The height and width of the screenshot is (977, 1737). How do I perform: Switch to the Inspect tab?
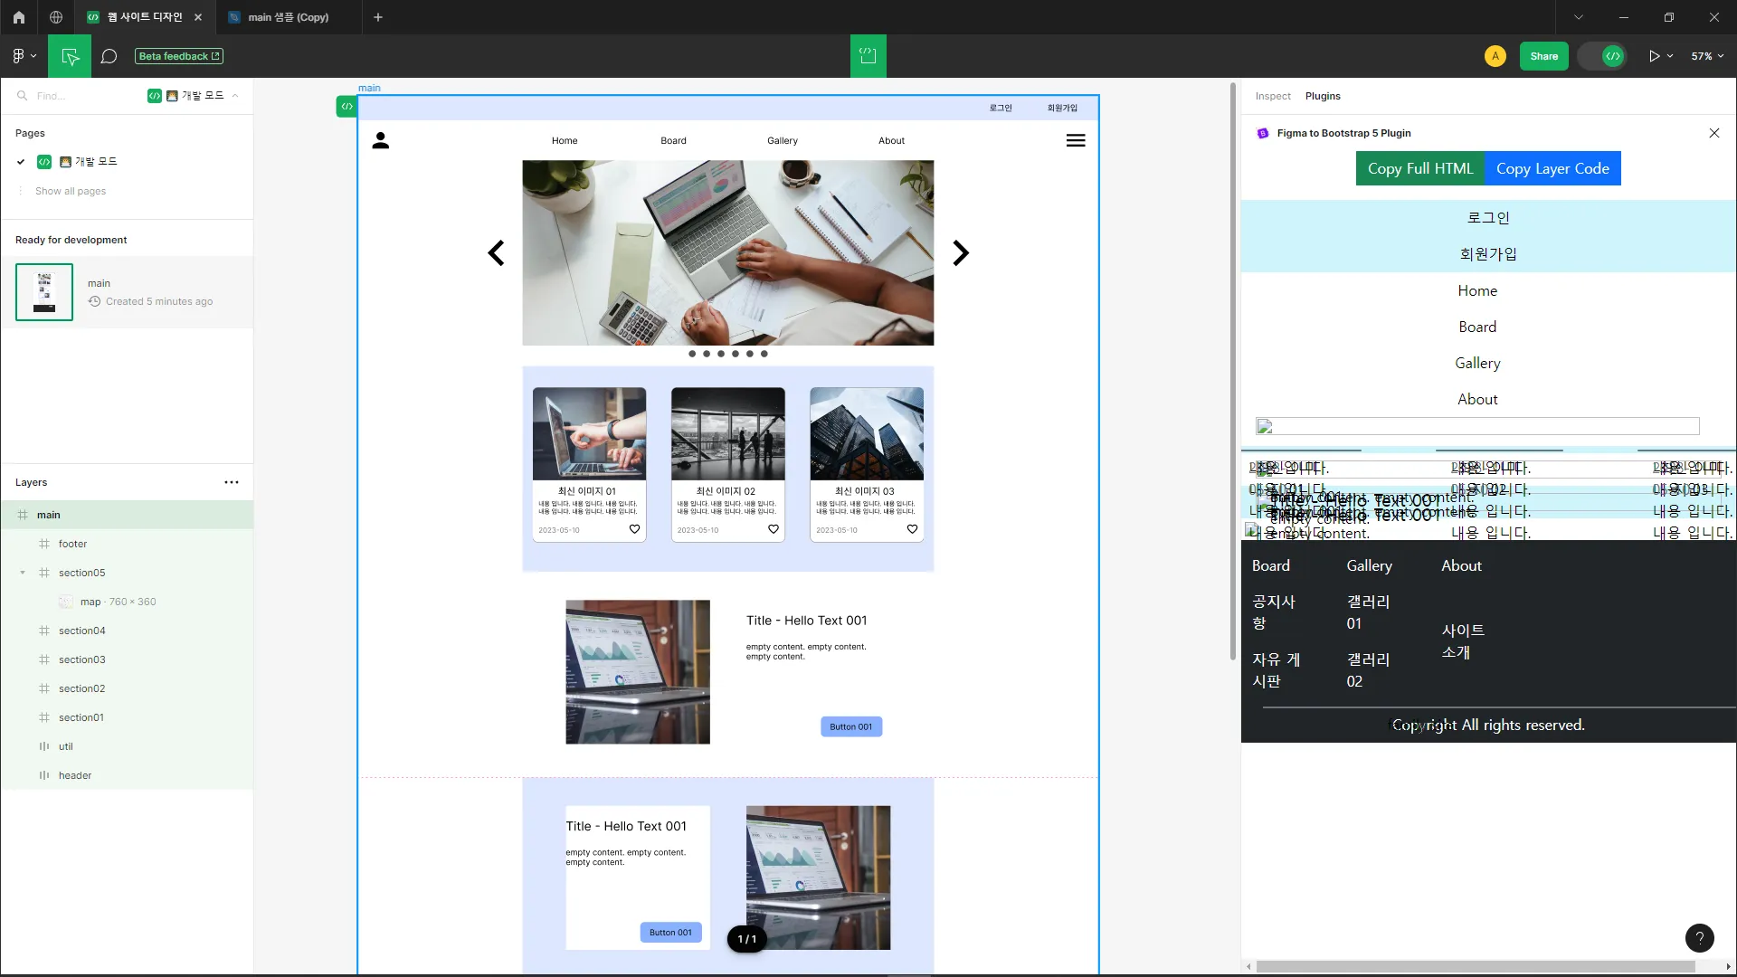tap(1272, 96)
